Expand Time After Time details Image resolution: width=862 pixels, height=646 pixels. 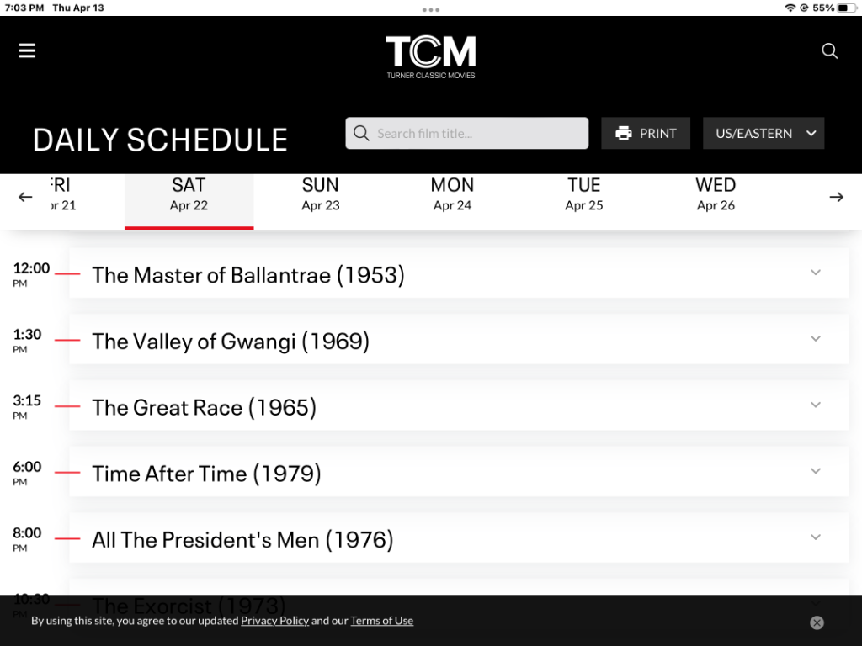(x=815, y=471)
